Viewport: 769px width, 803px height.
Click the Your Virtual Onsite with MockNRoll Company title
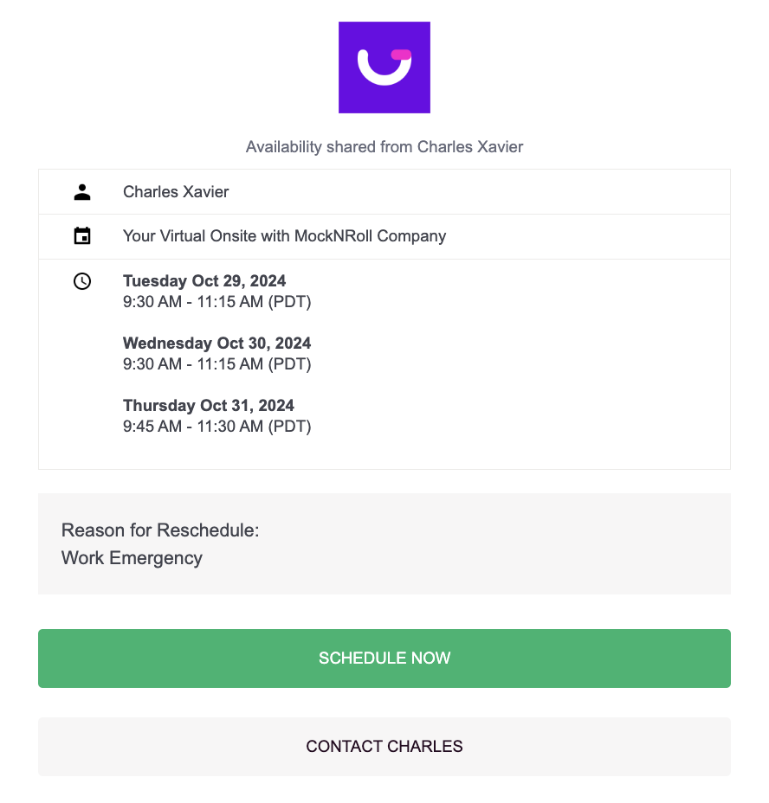(284, 236)
